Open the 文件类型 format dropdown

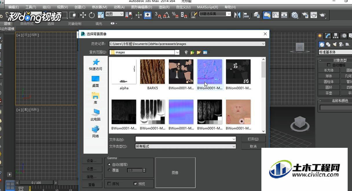point(234,146)
